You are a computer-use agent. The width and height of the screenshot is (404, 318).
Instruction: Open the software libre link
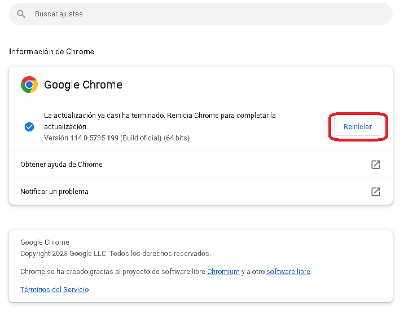[x=288, y=272]
